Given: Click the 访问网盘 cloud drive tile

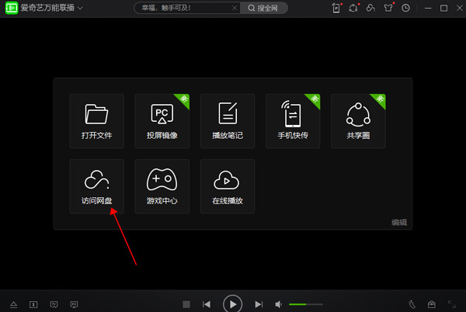Looking at the screenshot, I should click(96, 186).
